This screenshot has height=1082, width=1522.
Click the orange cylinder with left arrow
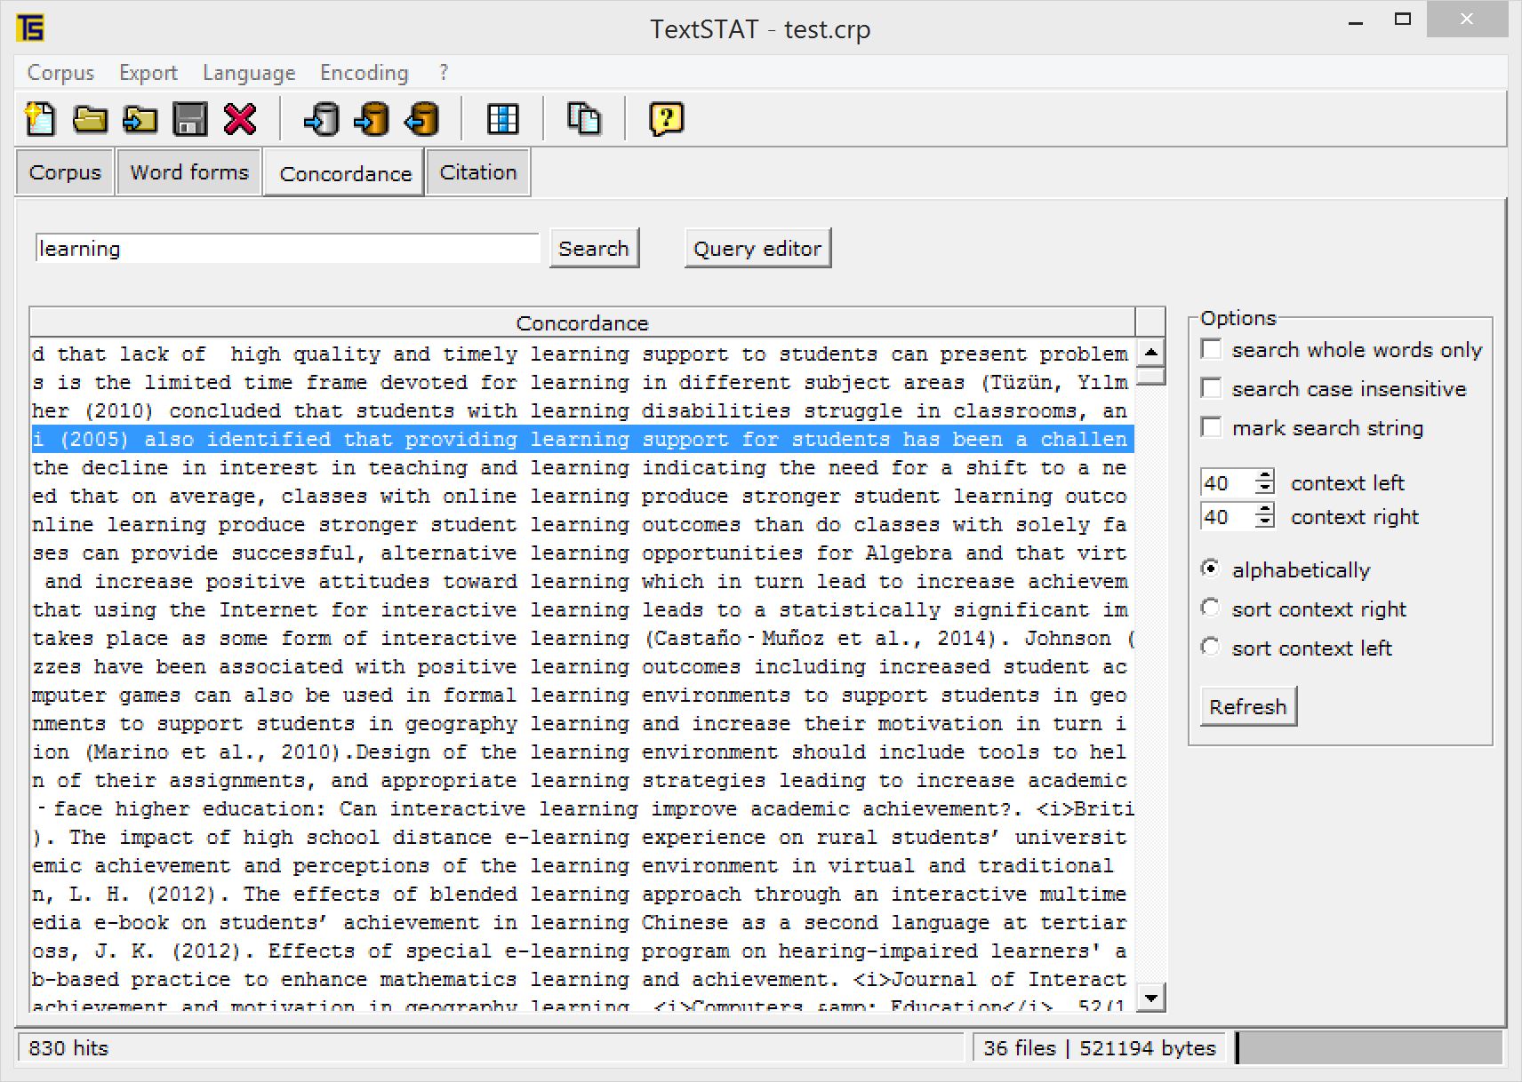click(422, 119)
